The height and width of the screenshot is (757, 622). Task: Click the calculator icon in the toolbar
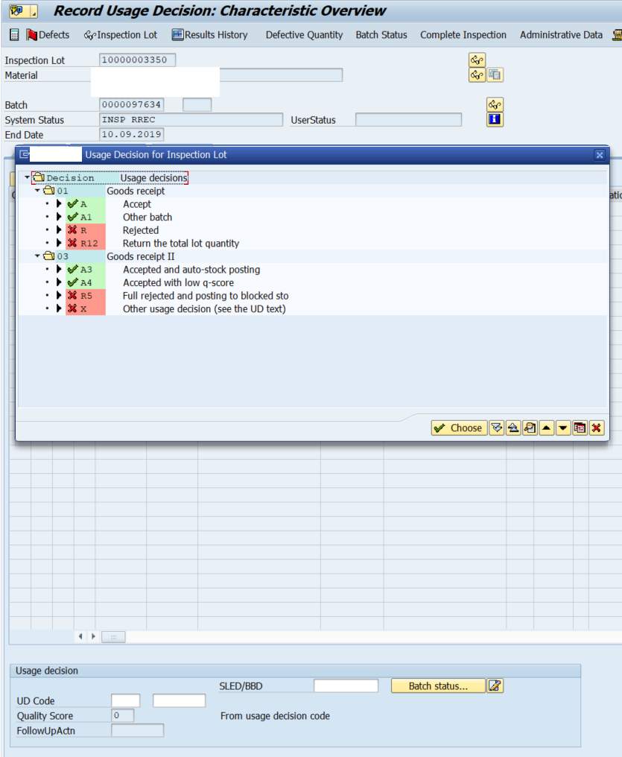pos(14,35)
